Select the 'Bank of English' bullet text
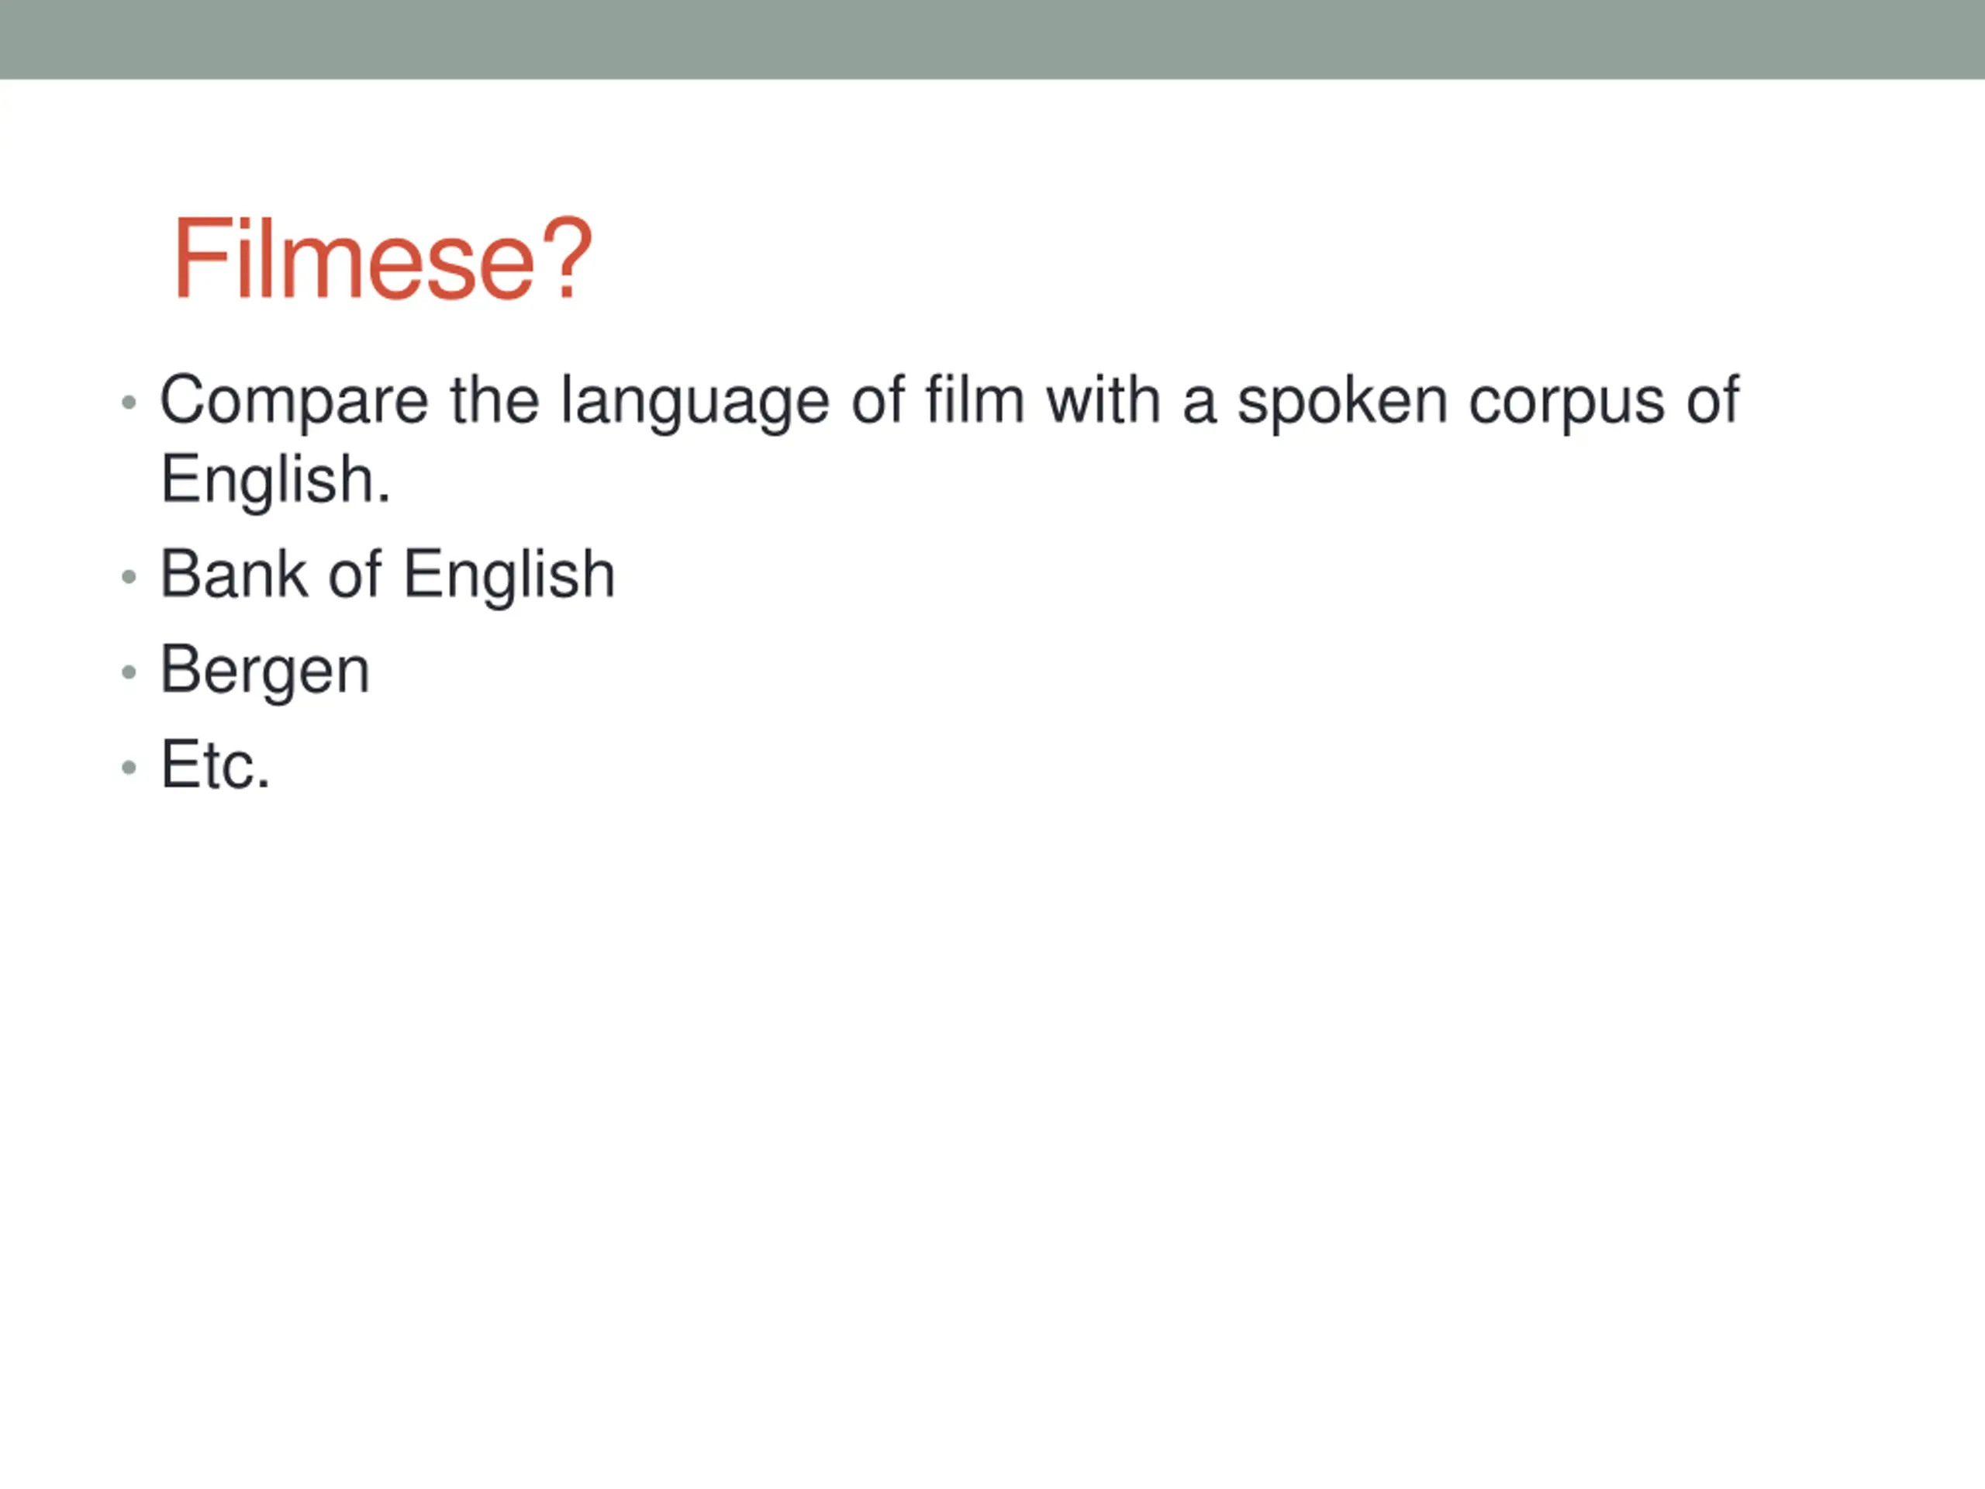This screenshot has height=1489, width=1985. 388,575
